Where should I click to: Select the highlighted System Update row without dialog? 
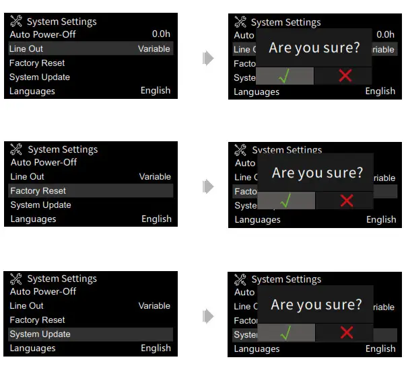[90, 334]
